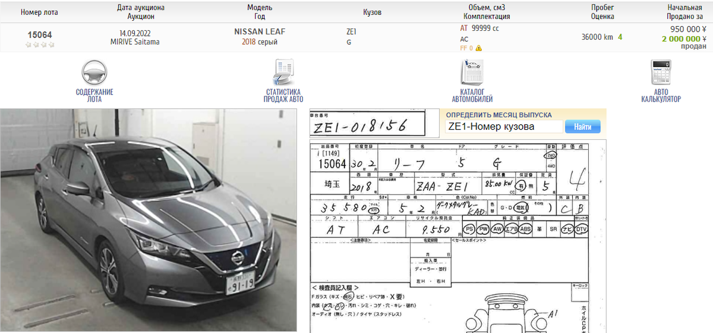713x333 pixels.
Task: Open the auction sheet image
Action: (x=458, y=236)
